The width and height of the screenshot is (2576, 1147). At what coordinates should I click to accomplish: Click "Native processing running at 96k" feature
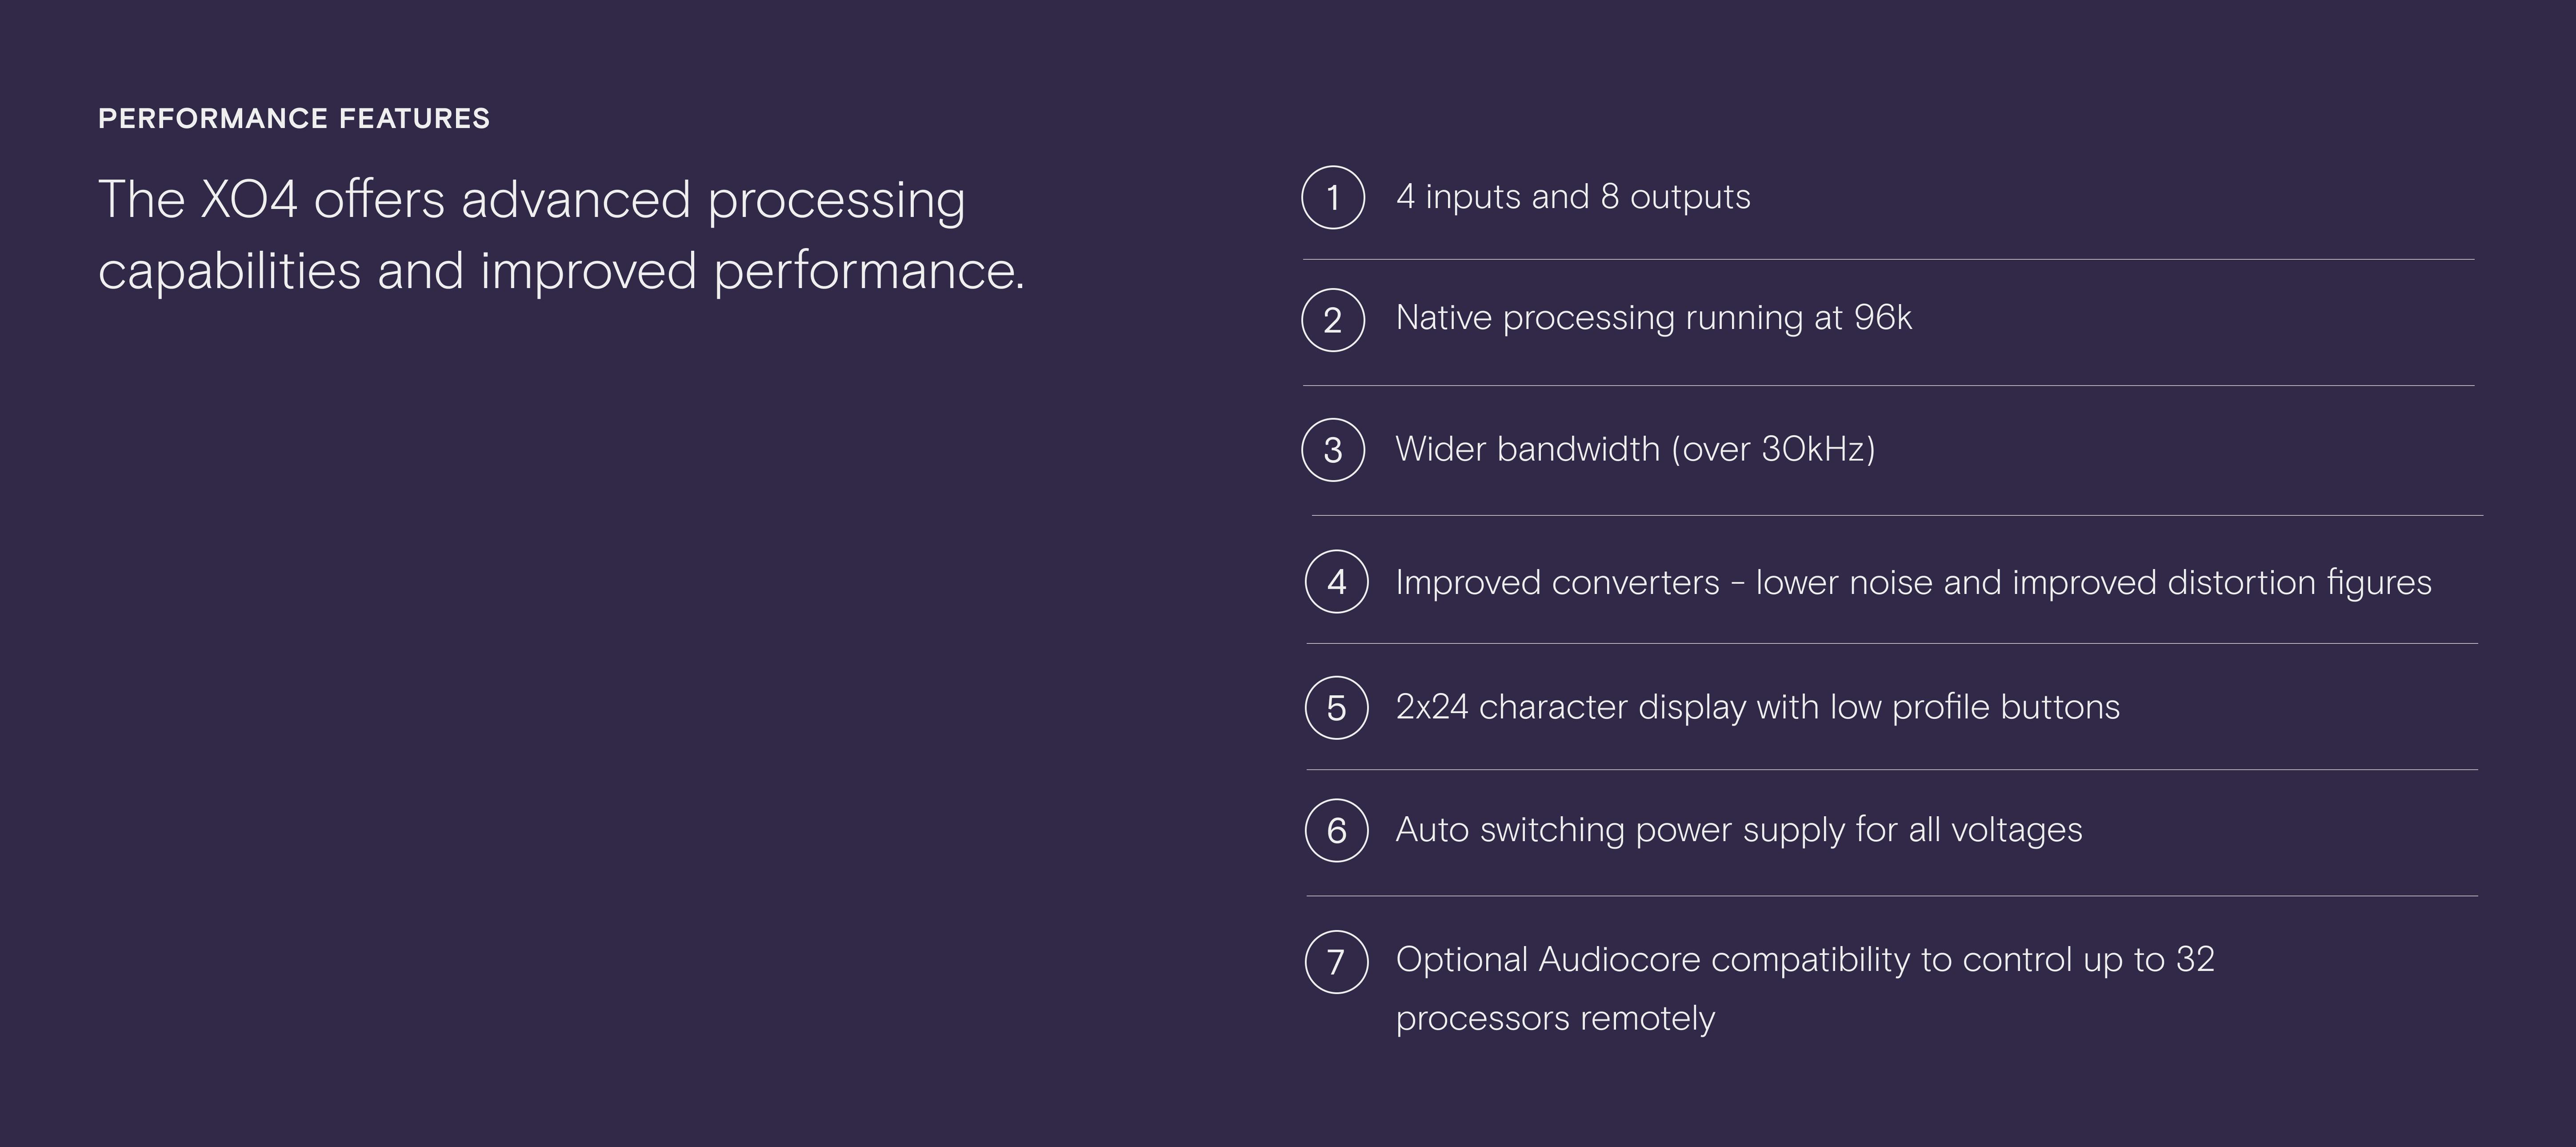coord(1653,318)
